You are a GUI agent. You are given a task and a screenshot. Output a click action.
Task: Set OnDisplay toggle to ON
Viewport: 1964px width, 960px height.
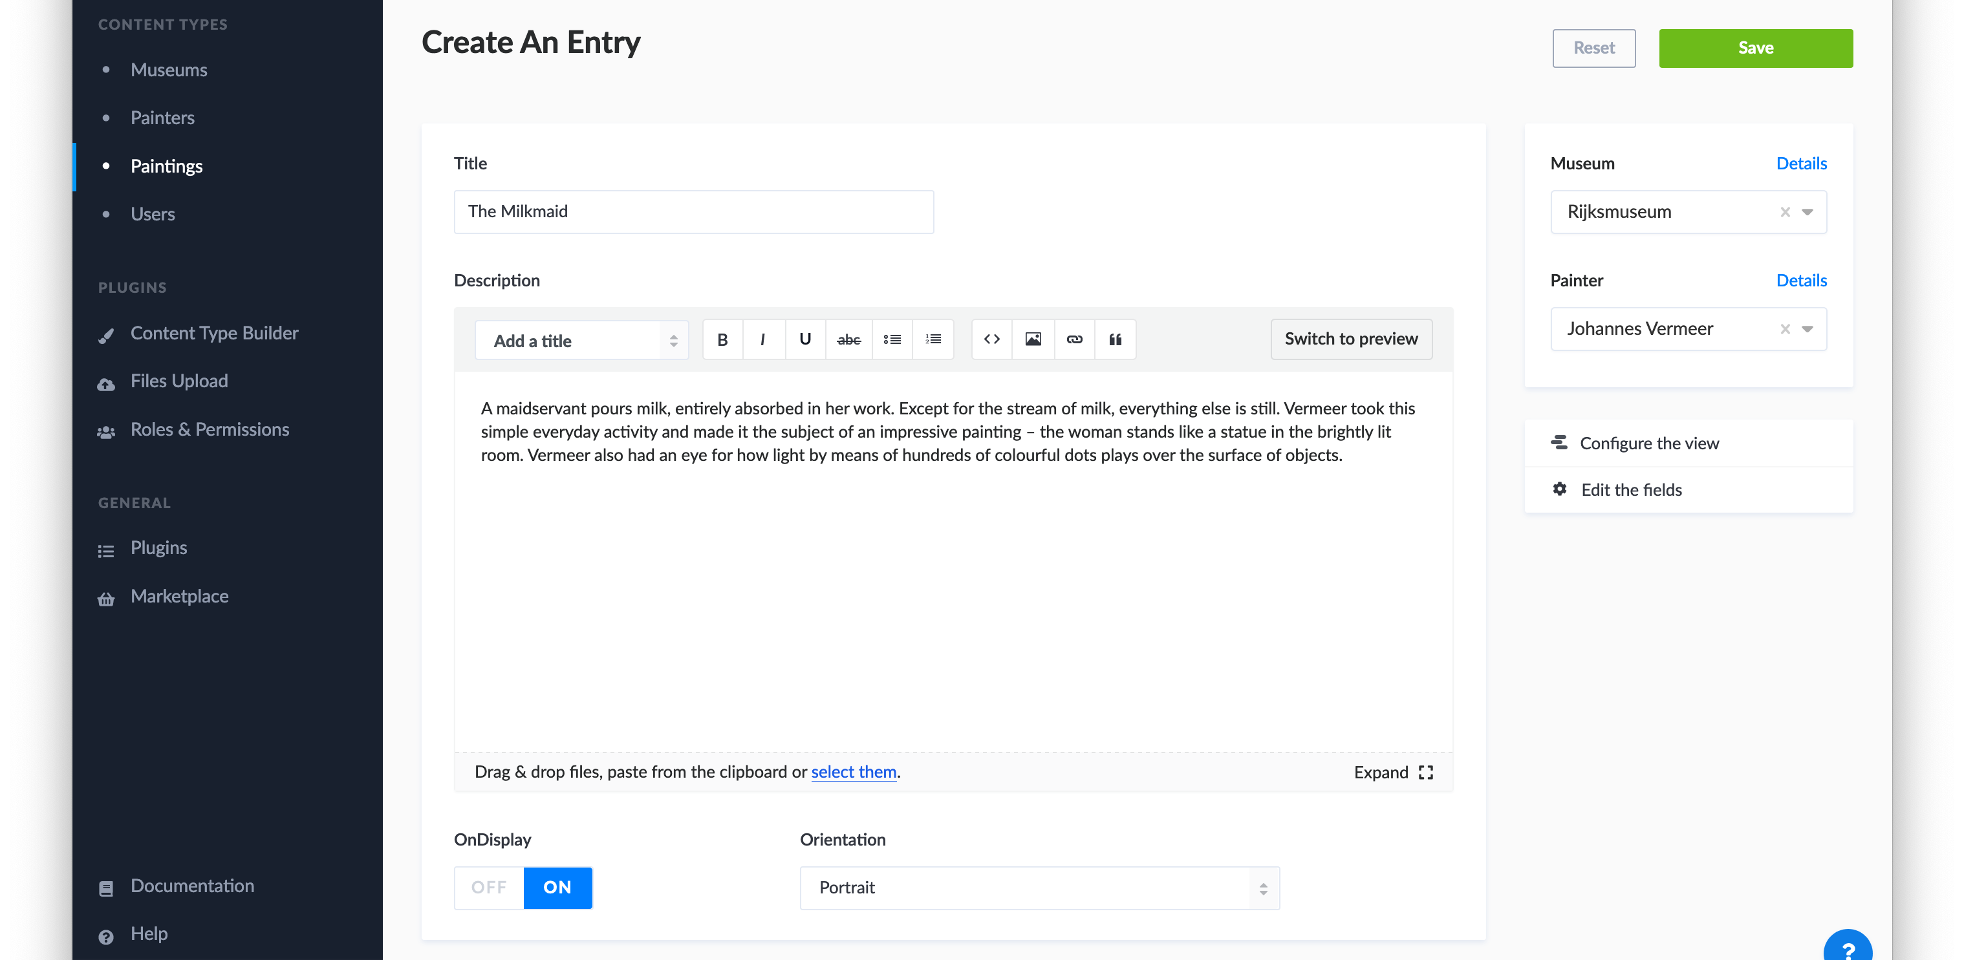[x=557, y=887]
